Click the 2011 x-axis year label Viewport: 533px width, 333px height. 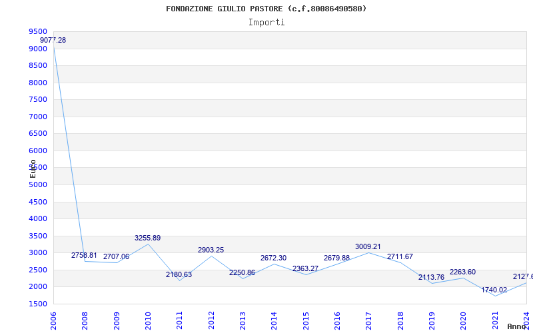pos(180,321)
